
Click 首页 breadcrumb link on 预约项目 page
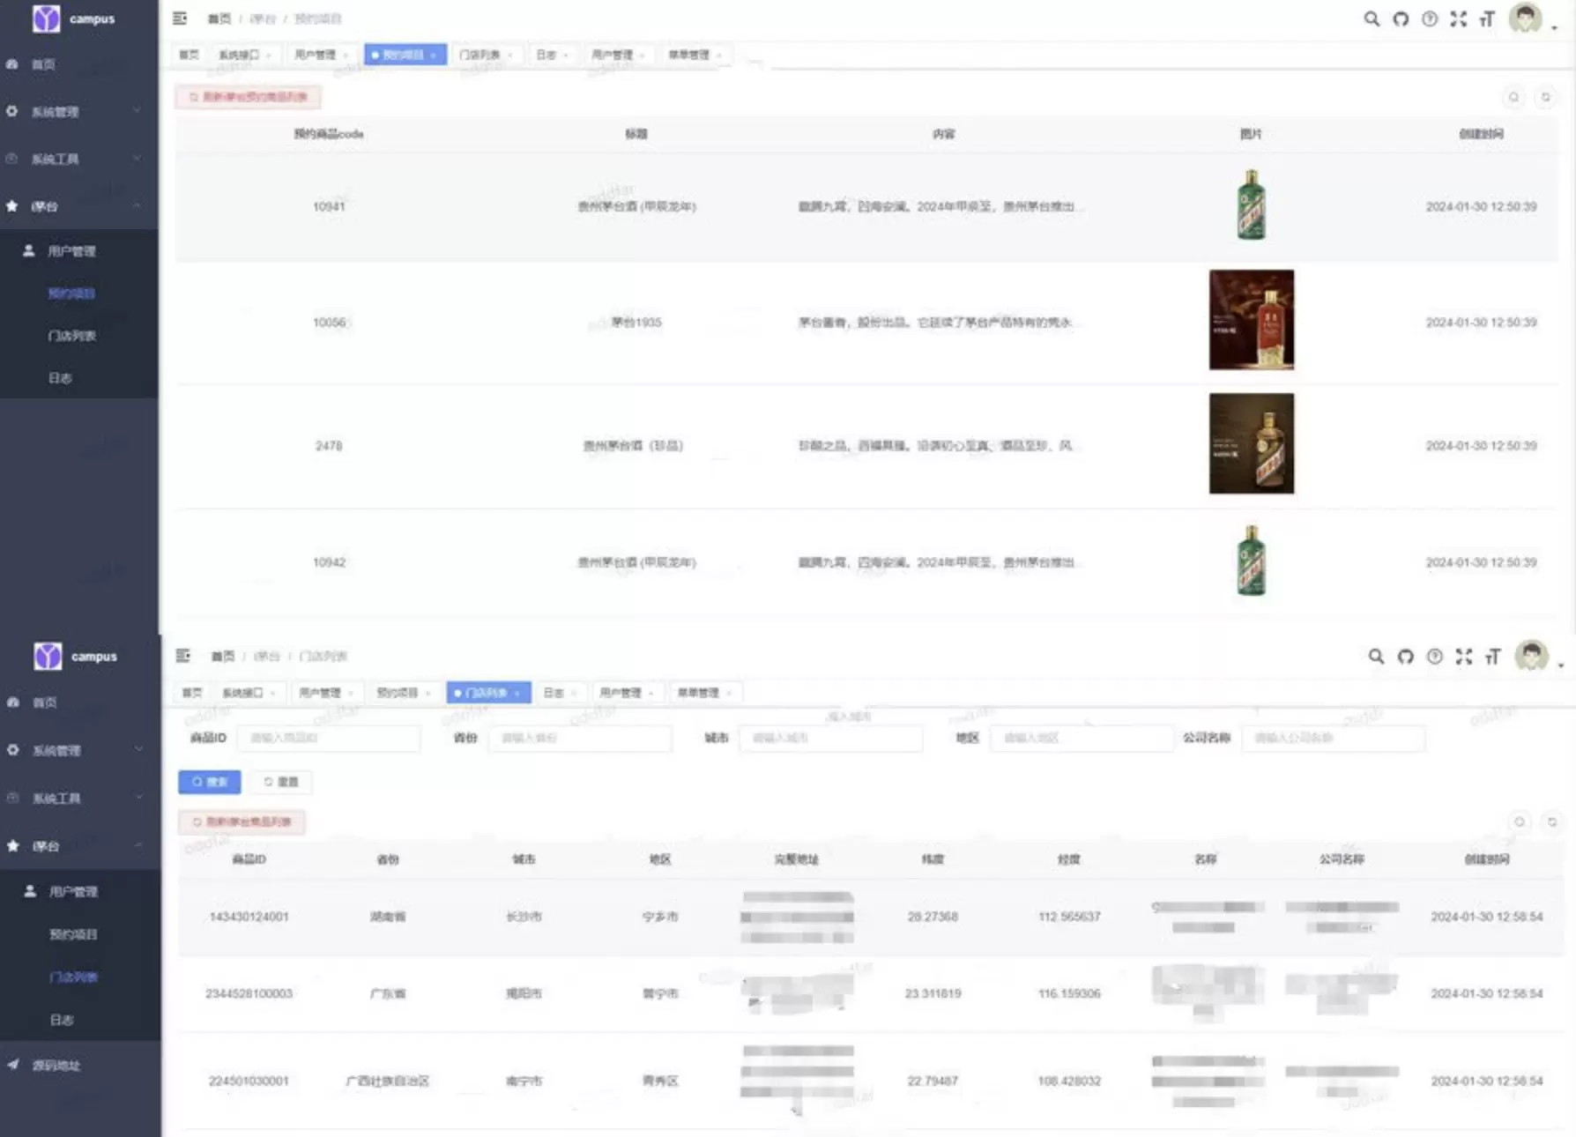[219, 19]
